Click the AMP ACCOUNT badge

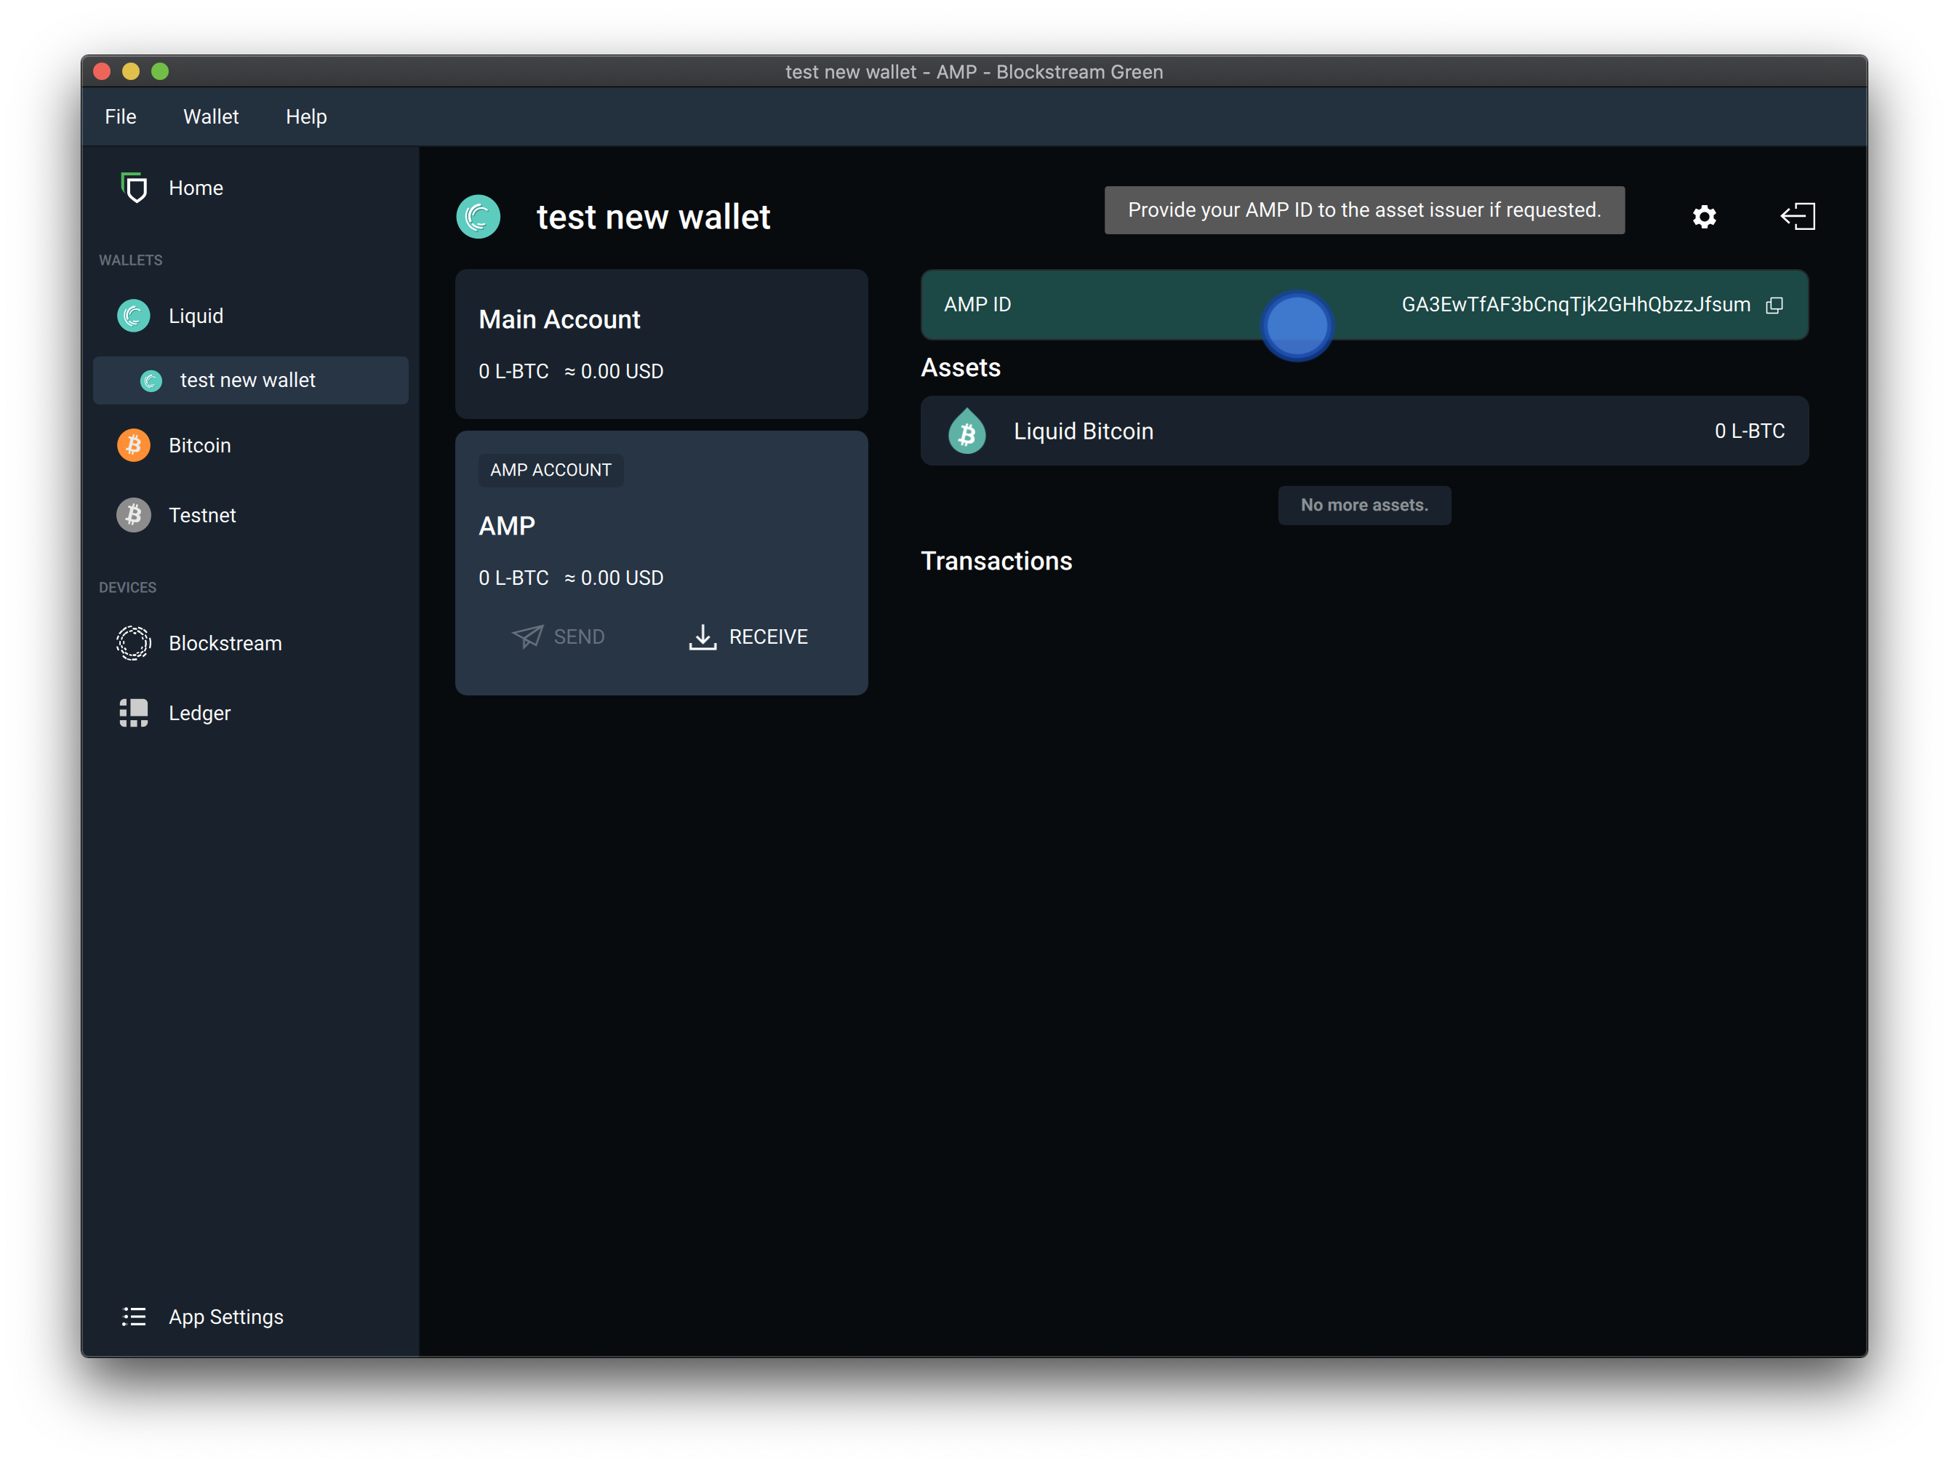(x=551, y=470)
